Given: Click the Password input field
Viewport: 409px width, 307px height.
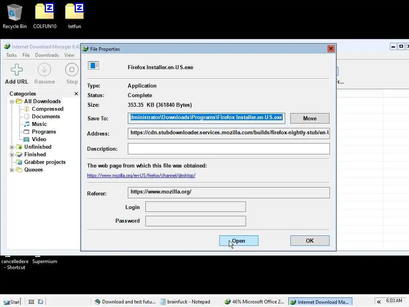Looking at the screenshot, I should click(x=196, y=221).
